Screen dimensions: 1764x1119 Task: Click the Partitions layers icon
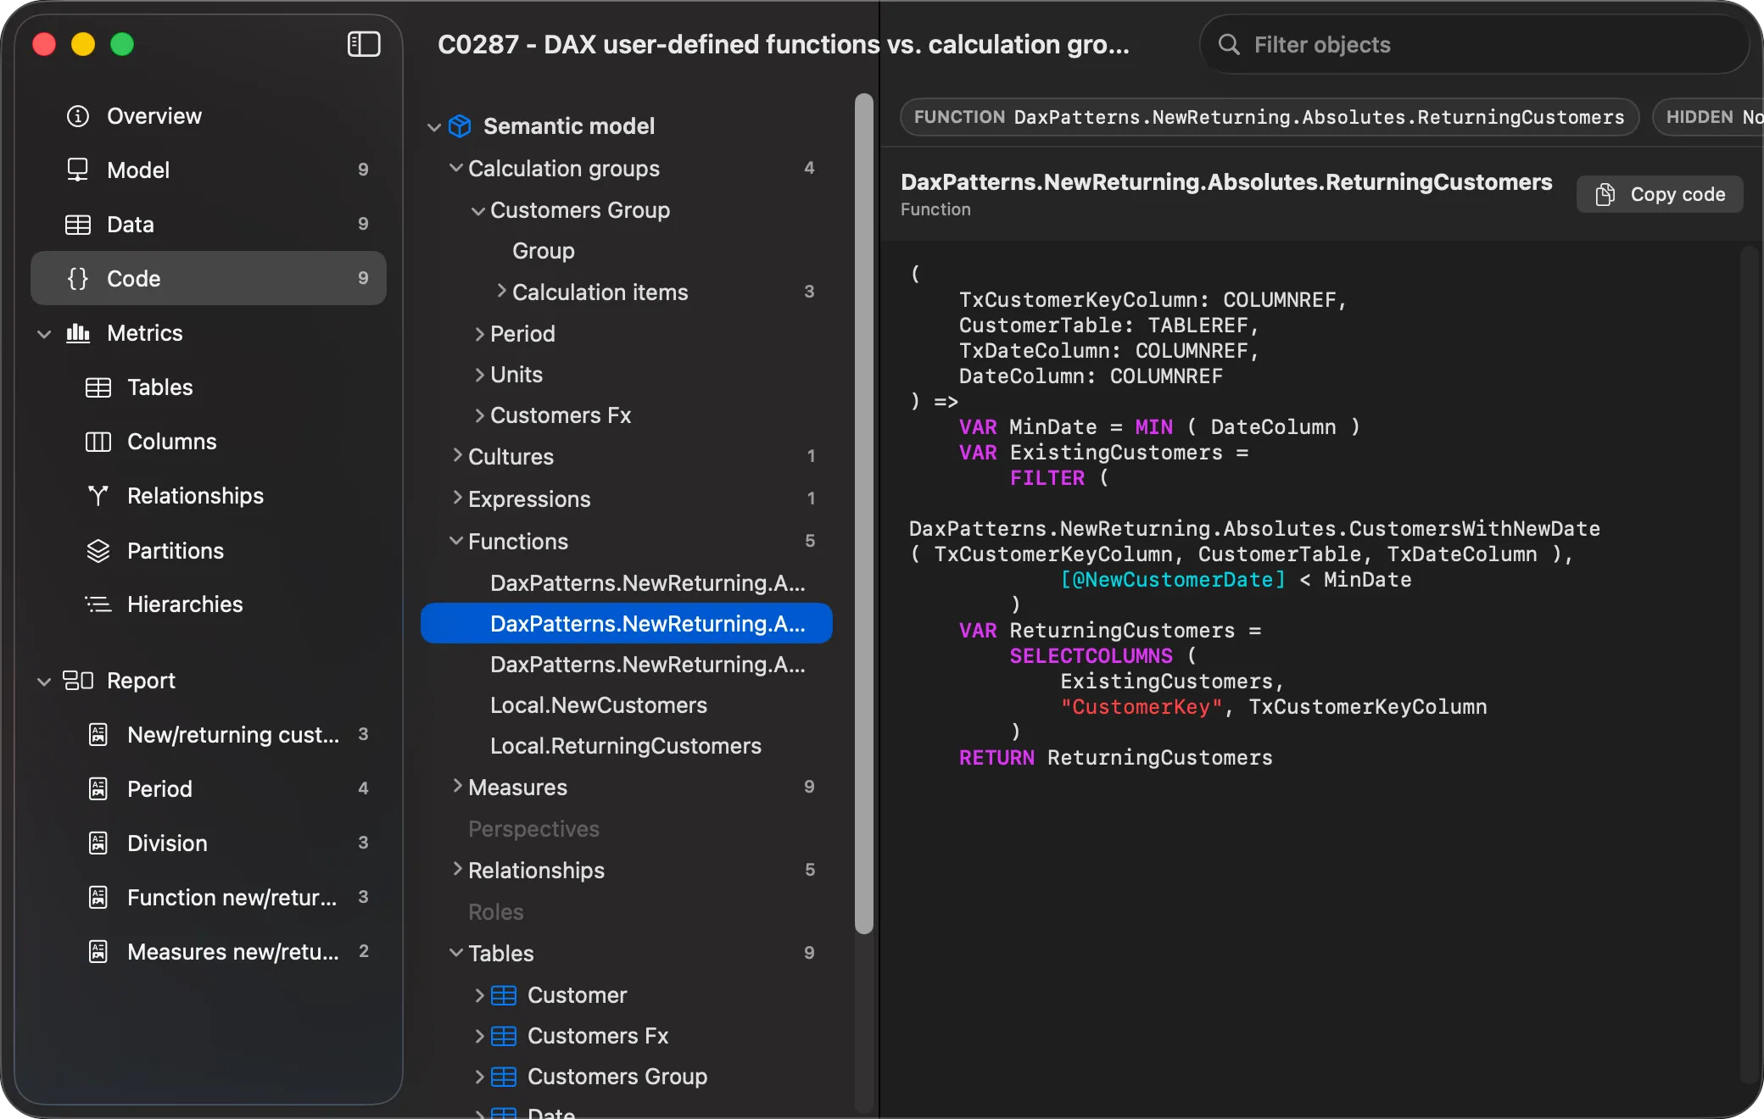(98, 551)
